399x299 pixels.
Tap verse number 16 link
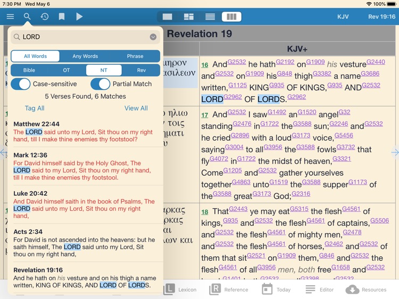tap(205, 65)
